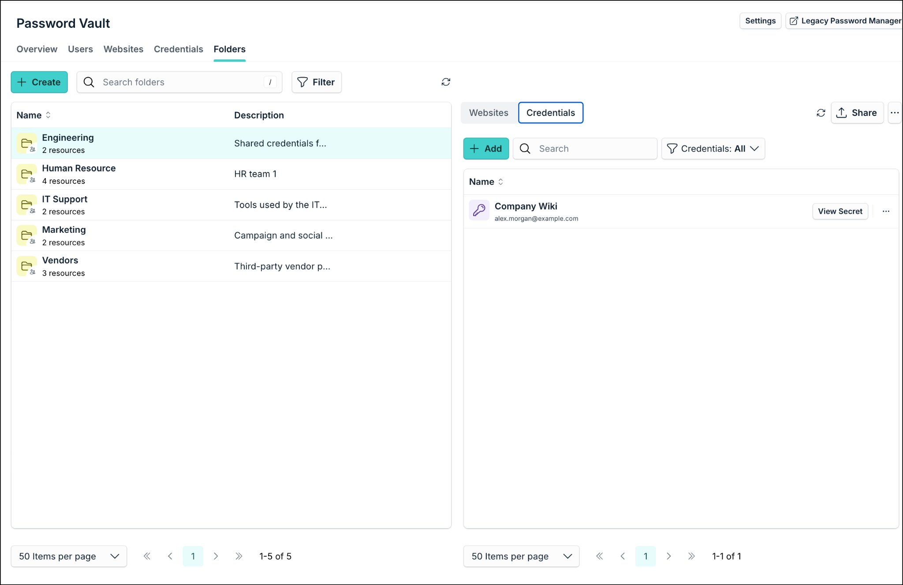Image resolution: width=903 pixels, height=585 pixels.
Task: Click the Create folder button
Action: [x=39, y=82]
